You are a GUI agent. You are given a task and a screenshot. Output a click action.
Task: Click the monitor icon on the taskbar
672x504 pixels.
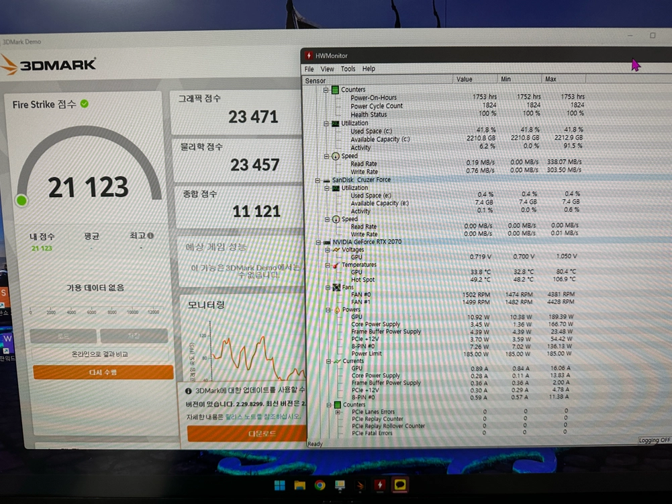[340, 485]
